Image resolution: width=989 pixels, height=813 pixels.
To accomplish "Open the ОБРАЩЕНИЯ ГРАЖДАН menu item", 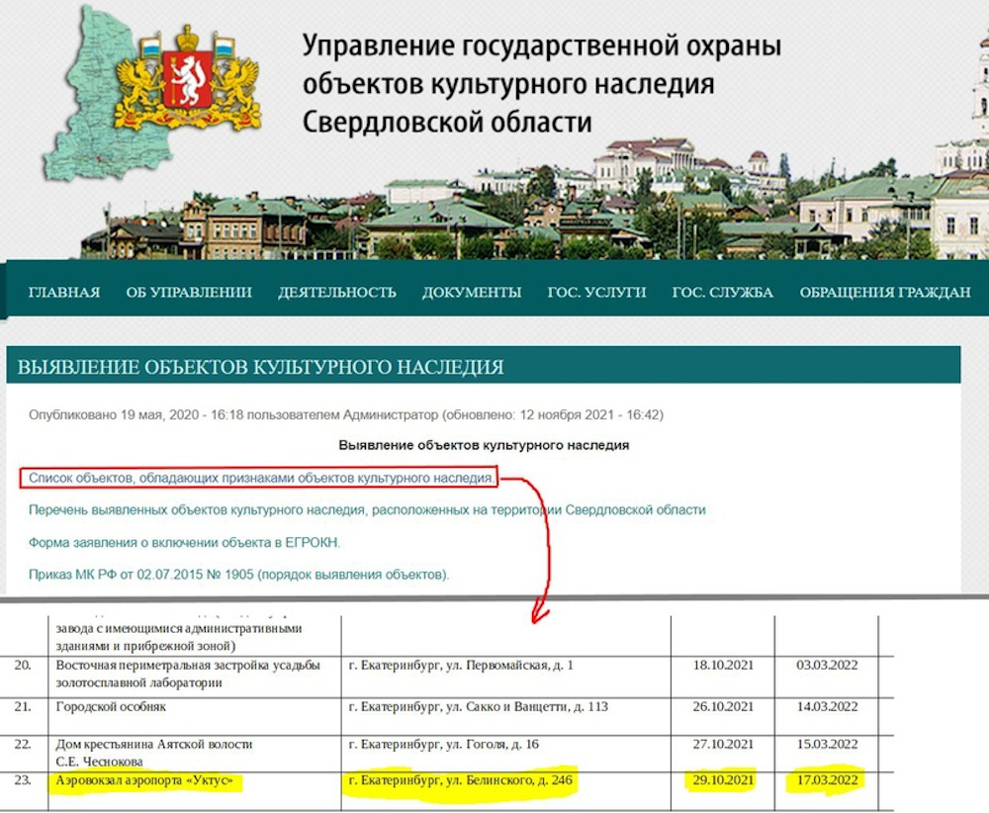I will pyautogui.click(x=885, y=292).
